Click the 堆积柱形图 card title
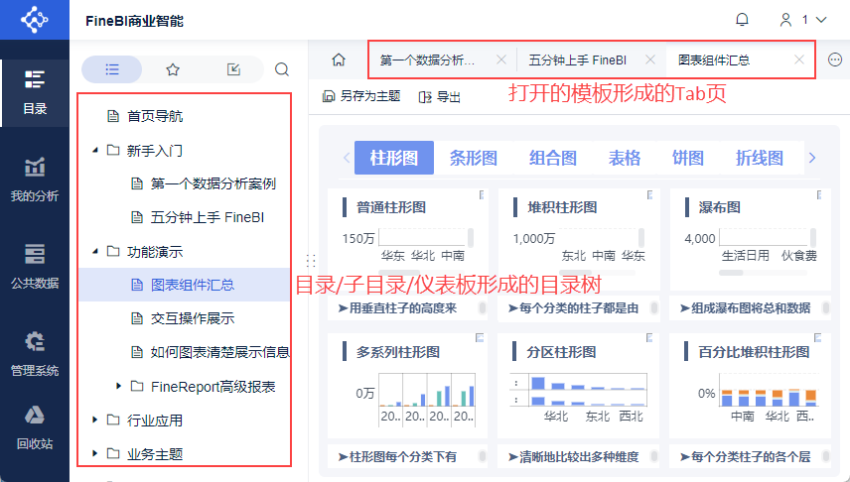850x482 pixels. [x=562, y=207]
